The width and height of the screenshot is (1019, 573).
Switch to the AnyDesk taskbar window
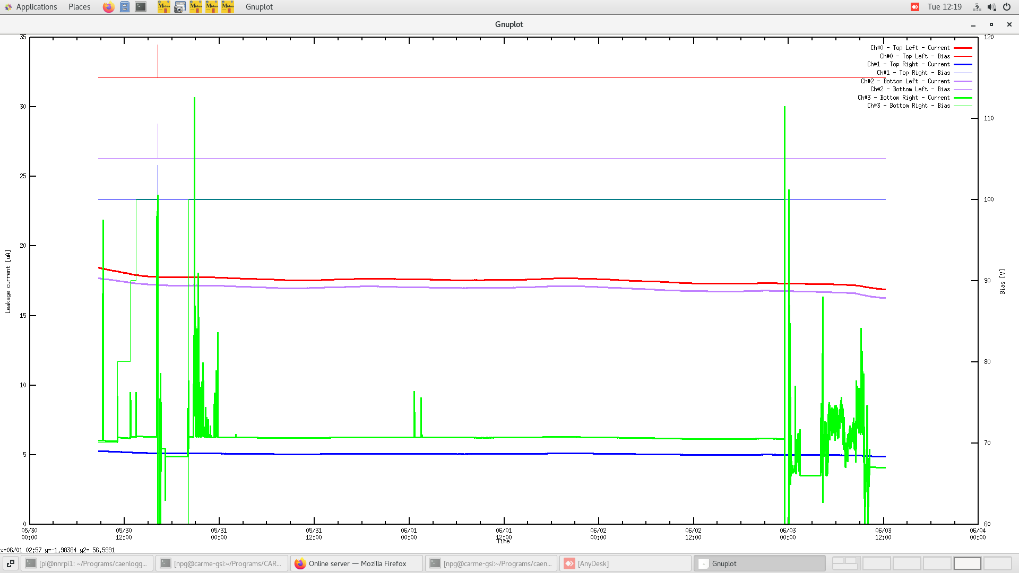pyautogui.click(x=625, y=563)
